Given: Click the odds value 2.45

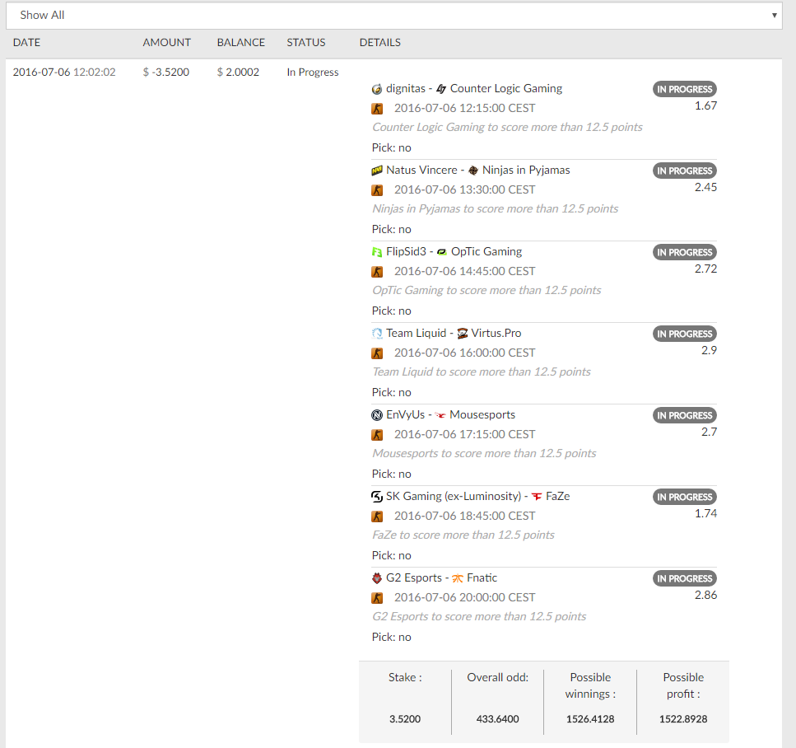Looking at the screenshot, I should click(x=705, y=188).
